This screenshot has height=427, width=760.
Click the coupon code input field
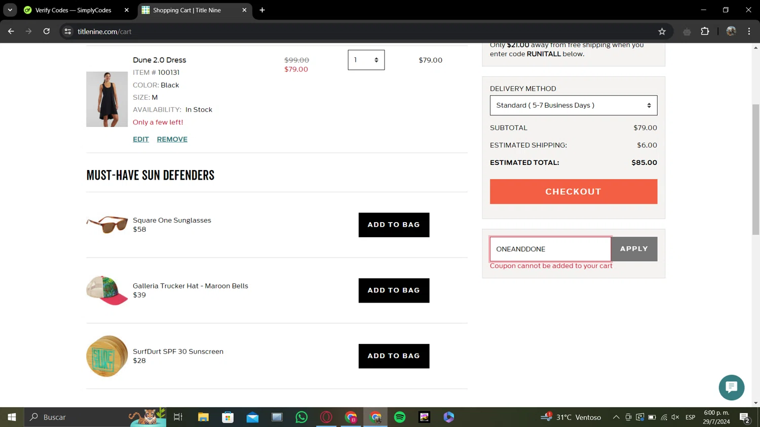tap(550, 249)
